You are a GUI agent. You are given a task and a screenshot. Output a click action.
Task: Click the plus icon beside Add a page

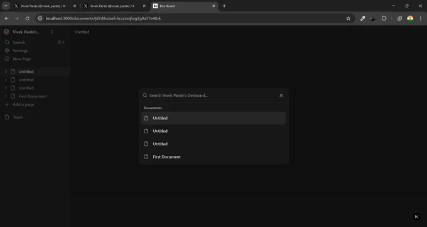7,104
